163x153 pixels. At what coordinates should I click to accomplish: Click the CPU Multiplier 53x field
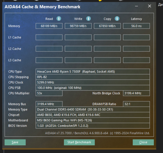click(49, 93)
